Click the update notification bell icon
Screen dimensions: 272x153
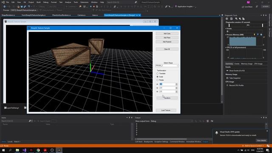216,133
